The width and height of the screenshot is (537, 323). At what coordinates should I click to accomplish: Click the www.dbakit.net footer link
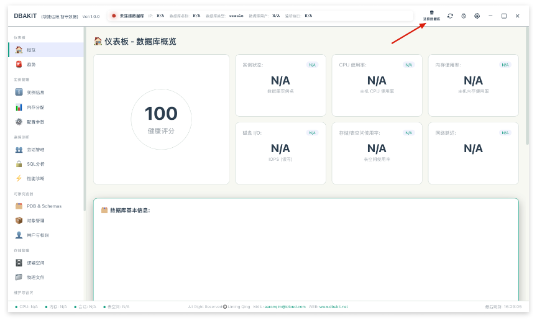click(x=334, y=307)
